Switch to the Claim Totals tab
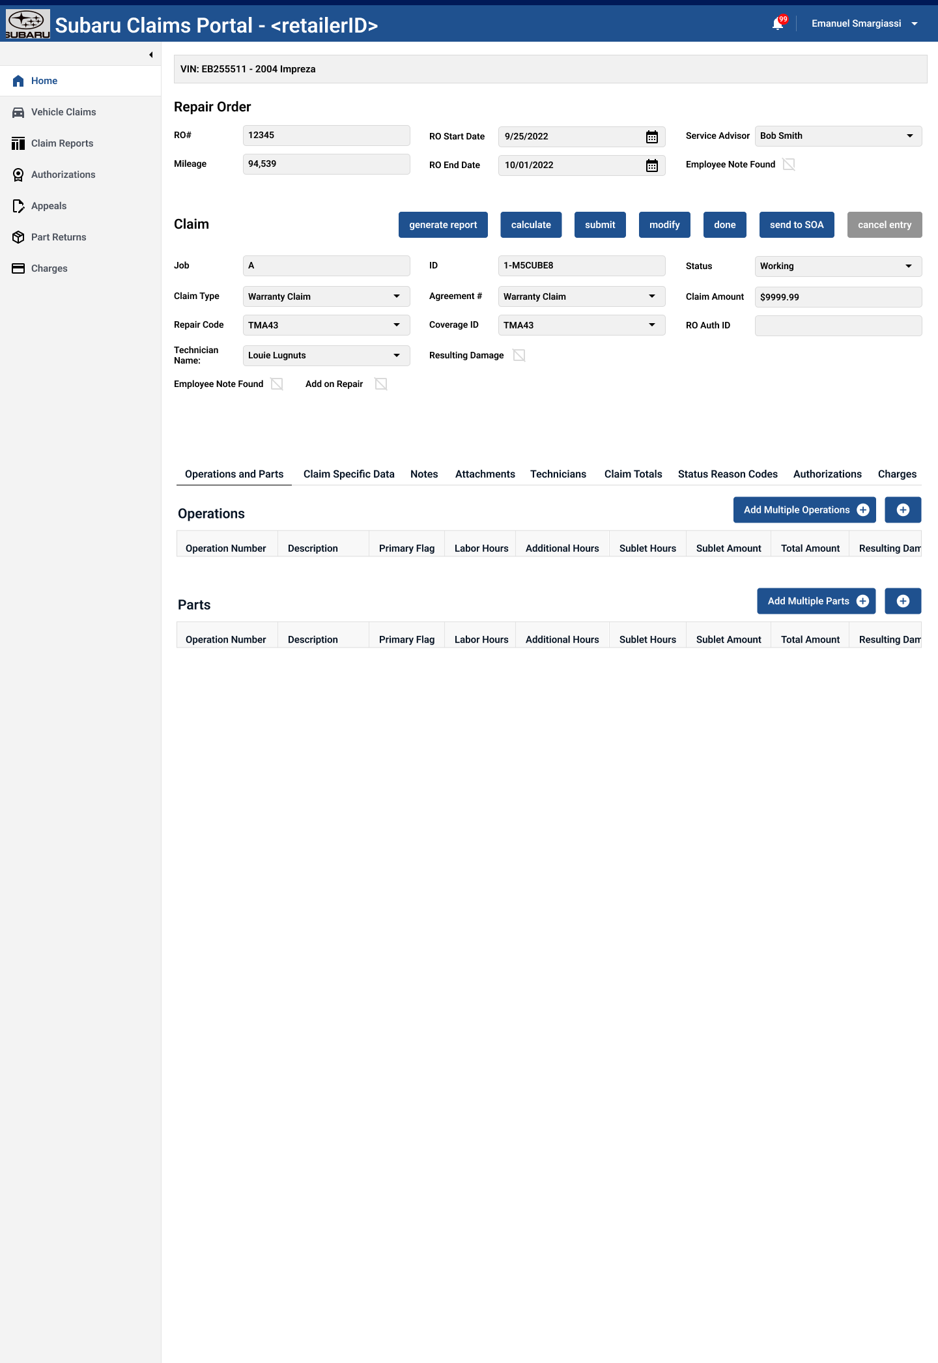The width and height of the screenshot is (938, 1363). click(x=632, y=474)
